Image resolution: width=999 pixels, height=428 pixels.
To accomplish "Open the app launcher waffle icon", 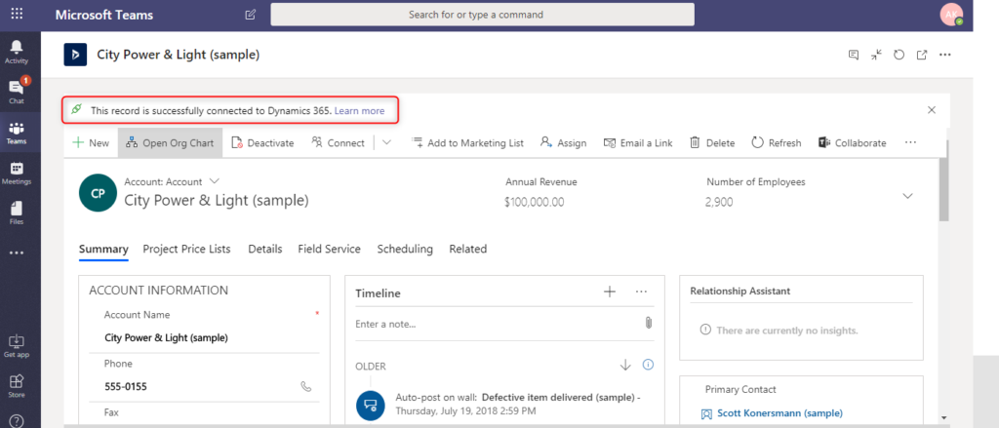I will [x=18, y=14].
